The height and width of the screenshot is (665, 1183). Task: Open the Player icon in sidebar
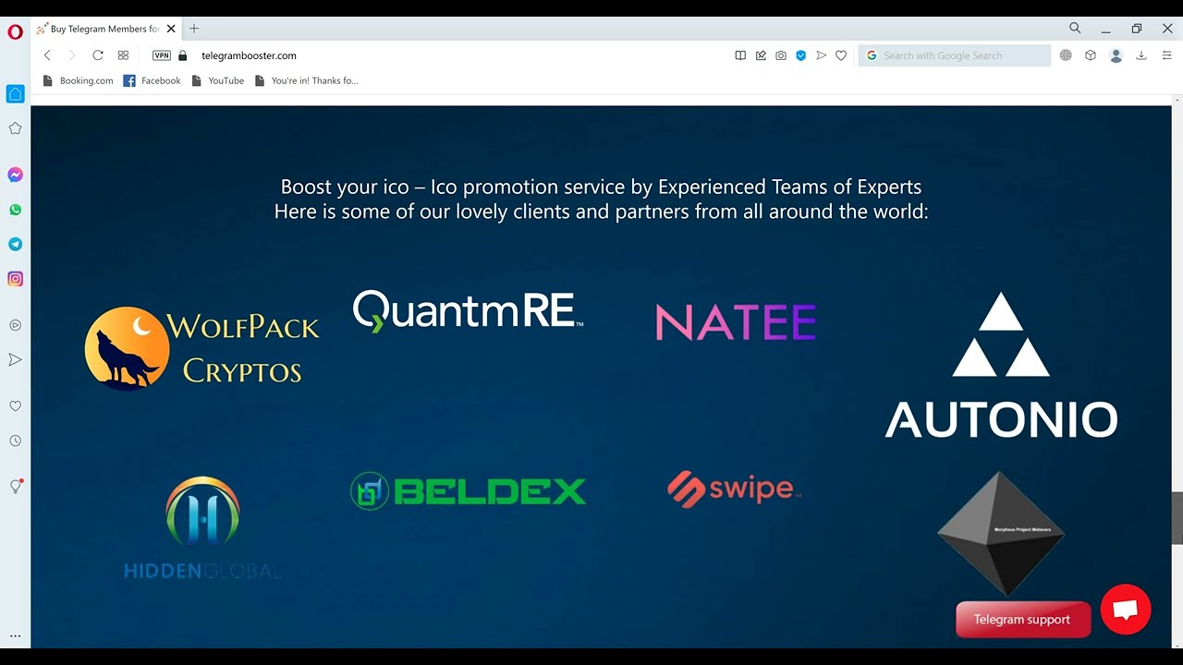[15, 325]
